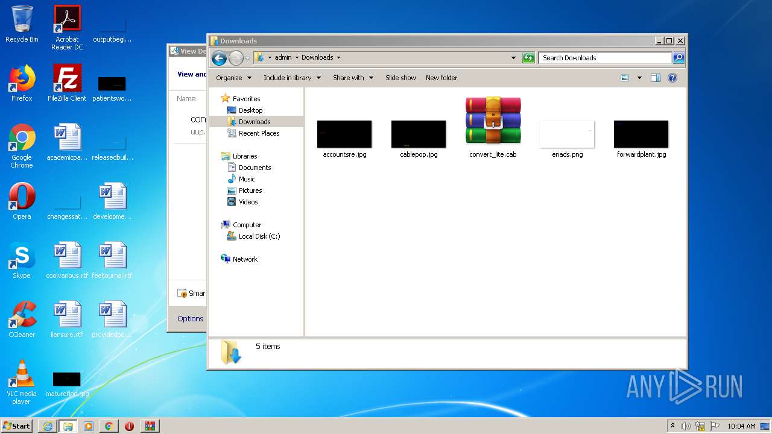The image size is (772, 434).
Task: Change view using the views icon
Action: tap(625, 78)
